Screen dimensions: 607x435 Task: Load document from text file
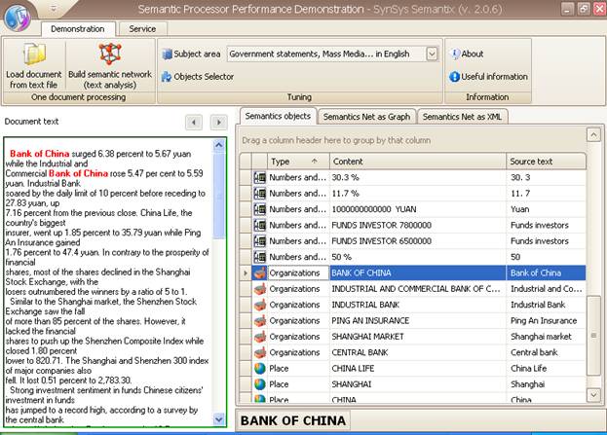34,66
